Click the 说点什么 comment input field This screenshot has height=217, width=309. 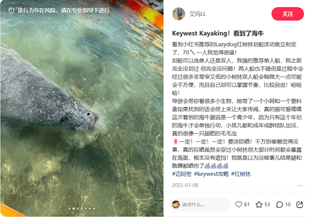[205, 205]
